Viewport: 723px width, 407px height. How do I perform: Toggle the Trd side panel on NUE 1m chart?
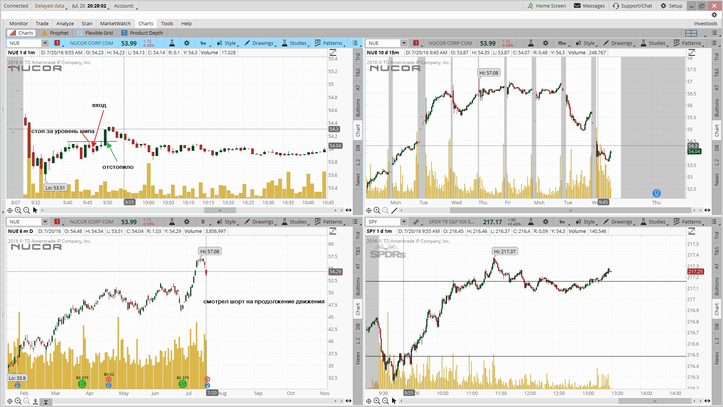pyautogui.click(x=358, y=57)
